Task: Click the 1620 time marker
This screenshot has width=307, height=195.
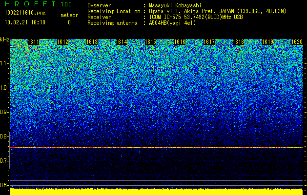Action: [297, 42]
